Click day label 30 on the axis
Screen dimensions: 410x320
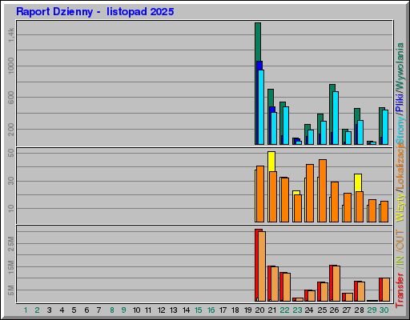(384, 310)
